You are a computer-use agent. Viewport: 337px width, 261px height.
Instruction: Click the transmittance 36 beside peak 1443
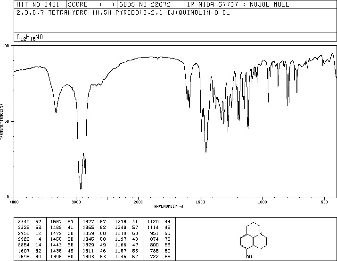click(71, 245)
